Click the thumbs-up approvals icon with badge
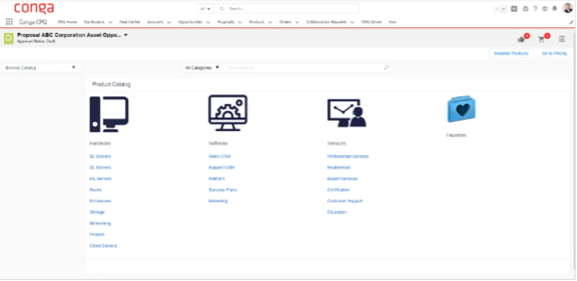 point(521,39)
